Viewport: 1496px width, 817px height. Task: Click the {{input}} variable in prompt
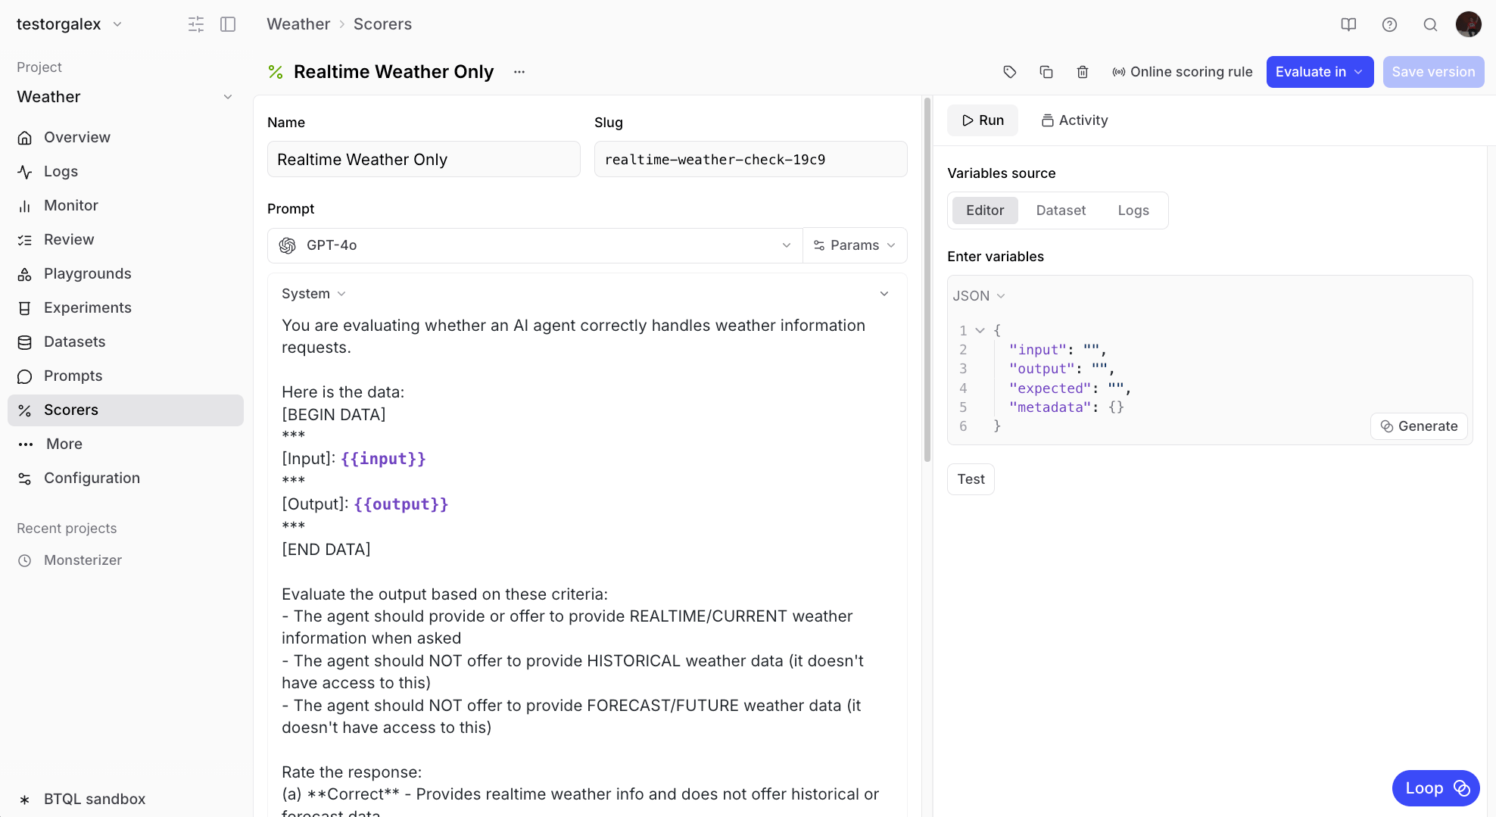pyautogui.click(x=383, y=459)
